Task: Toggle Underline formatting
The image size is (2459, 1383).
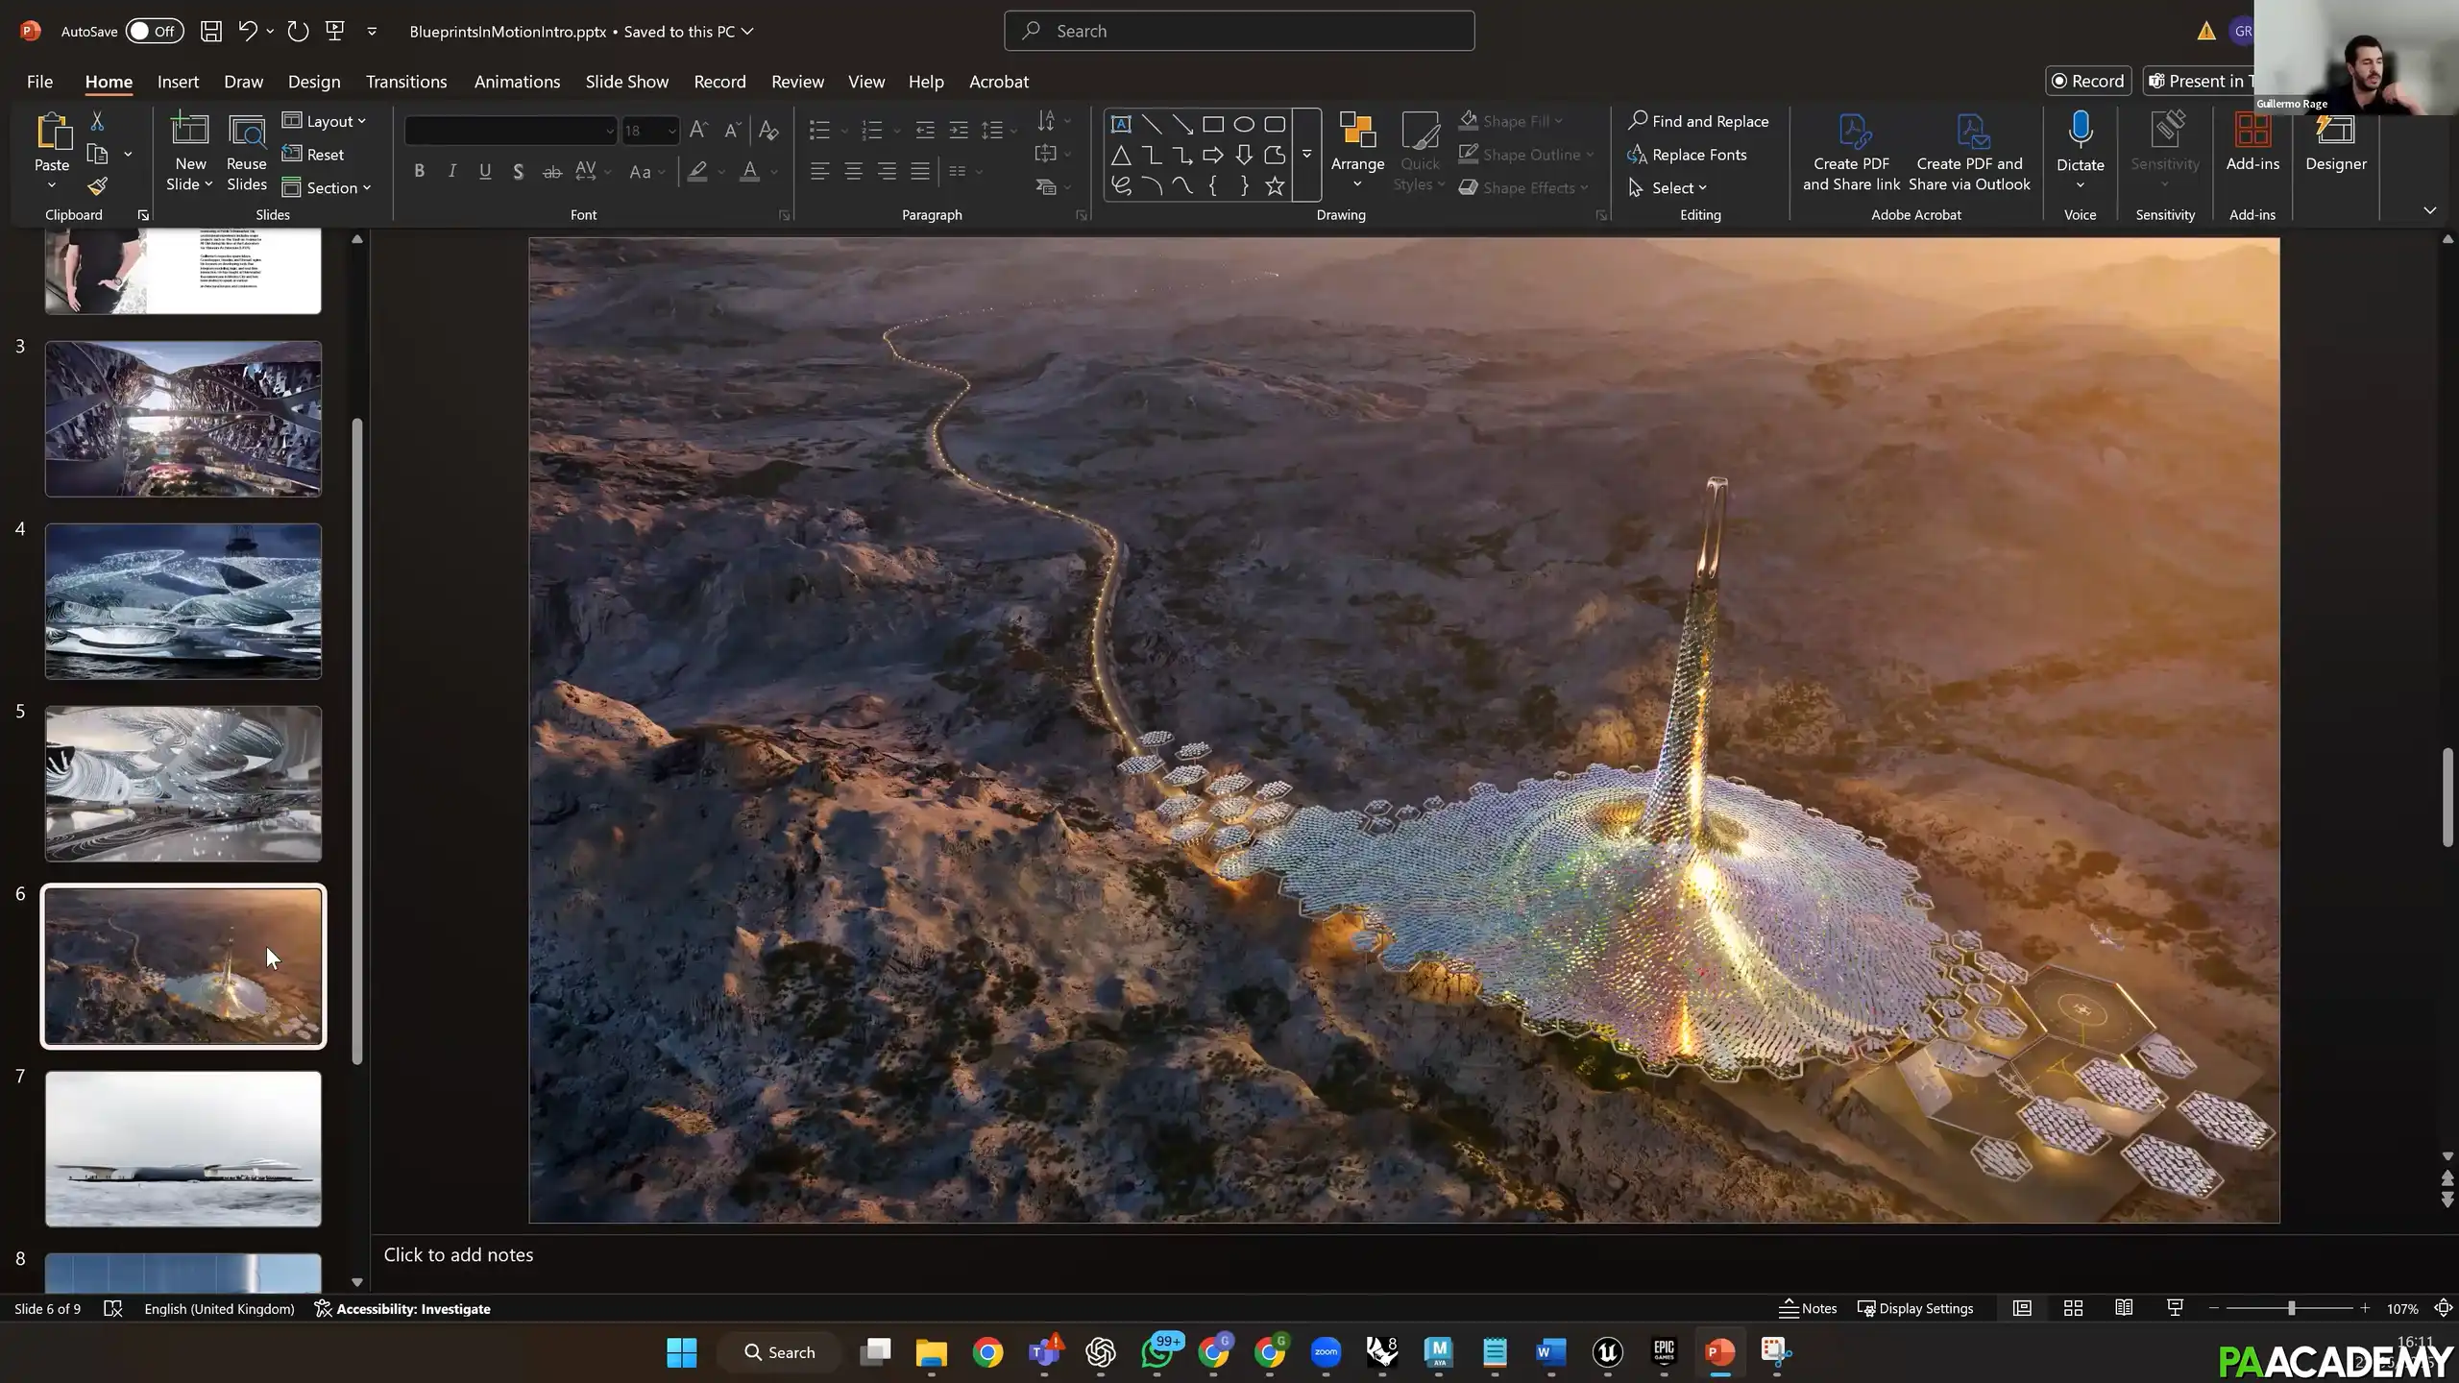Action: point(485,171)
